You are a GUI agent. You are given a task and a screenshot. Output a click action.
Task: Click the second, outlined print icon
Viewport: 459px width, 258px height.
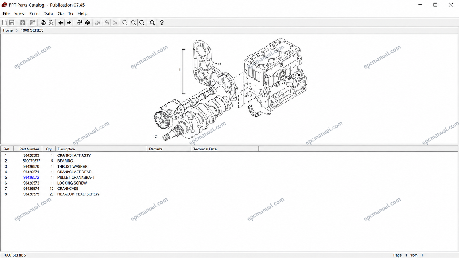click(x=51, y=22)
